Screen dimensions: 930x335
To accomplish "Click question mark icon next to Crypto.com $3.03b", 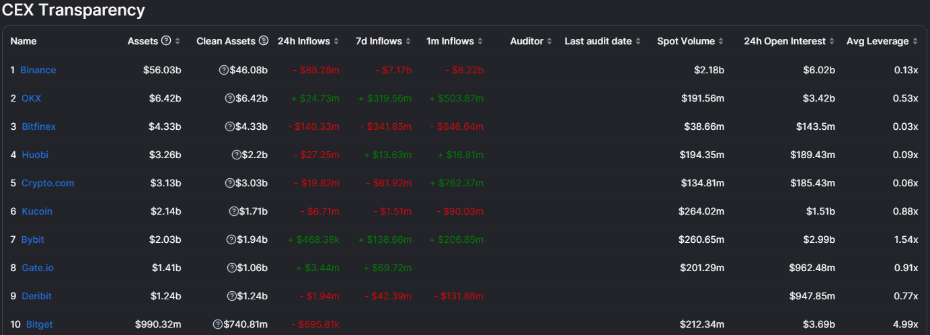I will (231, 183).
